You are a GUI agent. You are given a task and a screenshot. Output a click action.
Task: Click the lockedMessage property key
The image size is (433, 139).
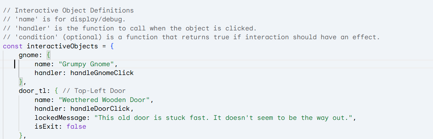click(62, 118)
